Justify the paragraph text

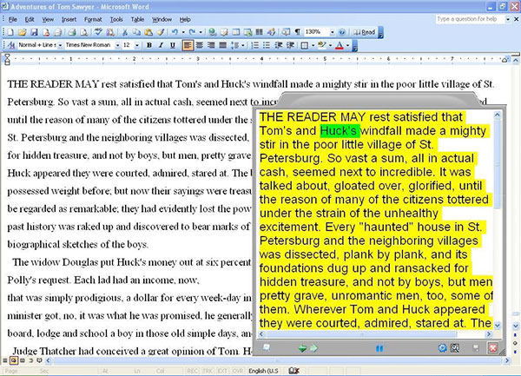point(222,45)
